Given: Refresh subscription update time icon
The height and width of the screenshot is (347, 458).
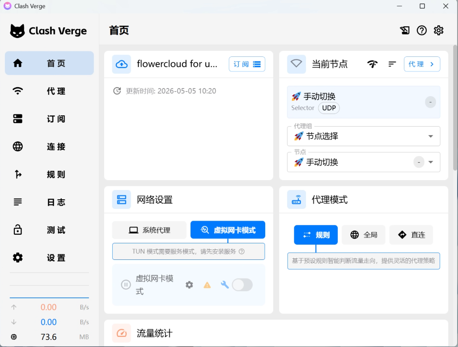Looking at the screenshot, I should (117, 91).
